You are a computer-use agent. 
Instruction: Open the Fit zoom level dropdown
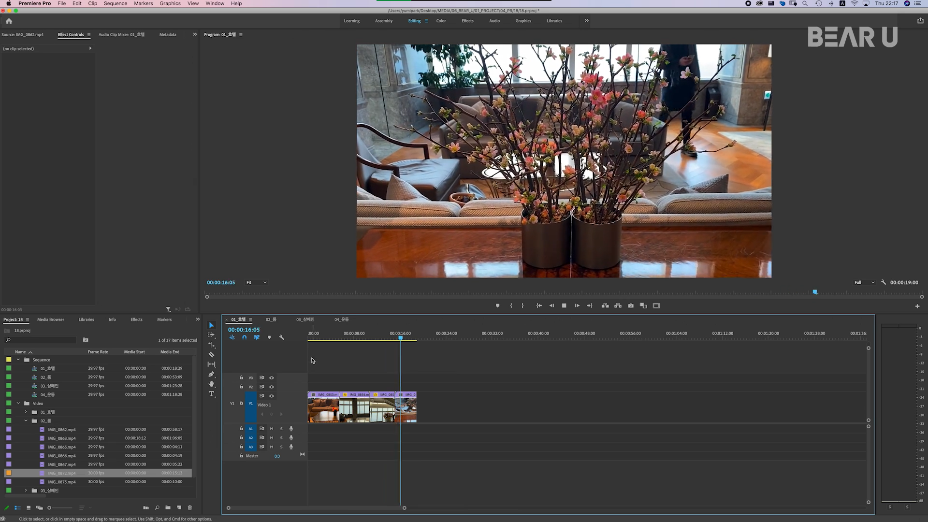point(256,283)
